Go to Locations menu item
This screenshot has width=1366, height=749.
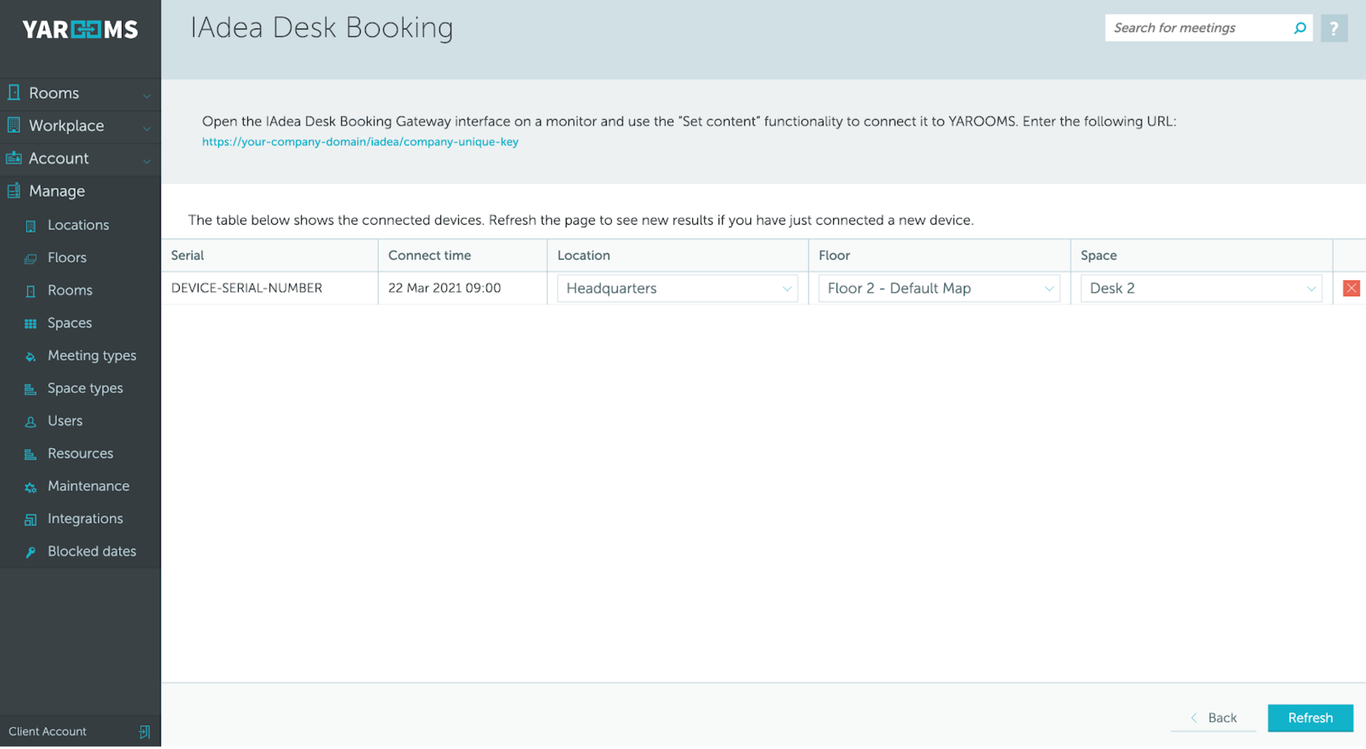coord(78,225)
